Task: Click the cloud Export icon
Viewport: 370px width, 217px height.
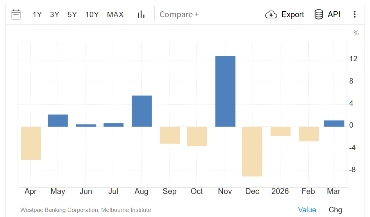Action: (271, 14)
